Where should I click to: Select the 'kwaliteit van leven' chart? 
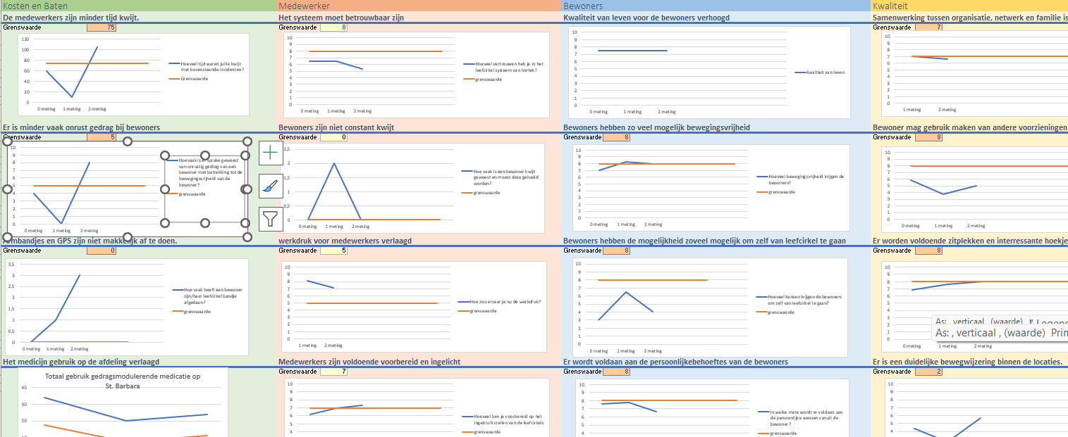tap(709, 72)
